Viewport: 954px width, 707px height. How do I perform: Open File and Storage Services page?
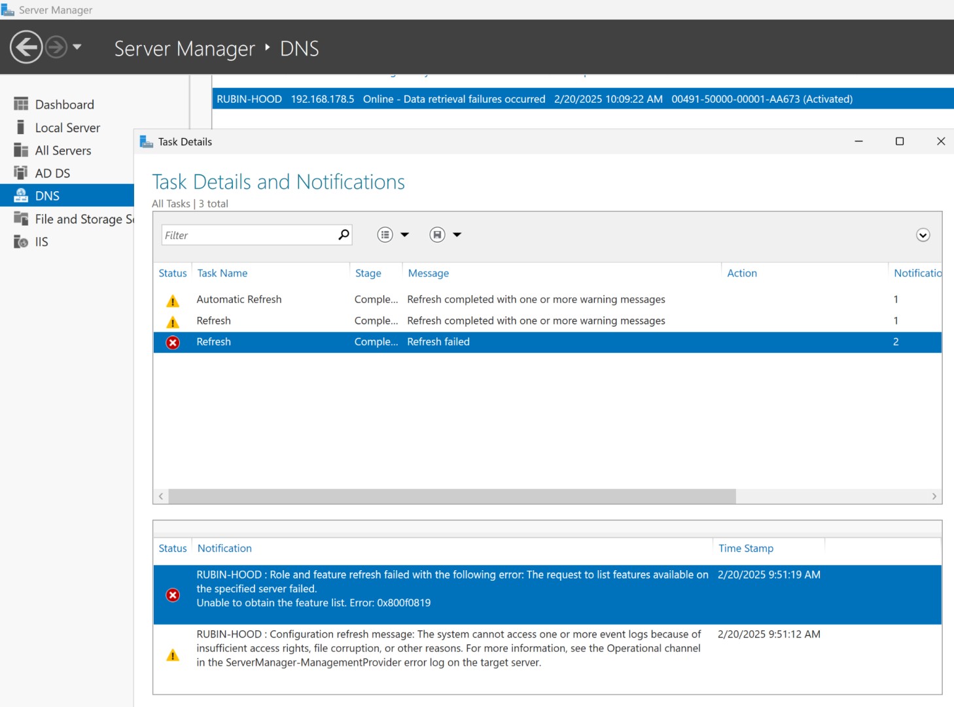(84, 219)
